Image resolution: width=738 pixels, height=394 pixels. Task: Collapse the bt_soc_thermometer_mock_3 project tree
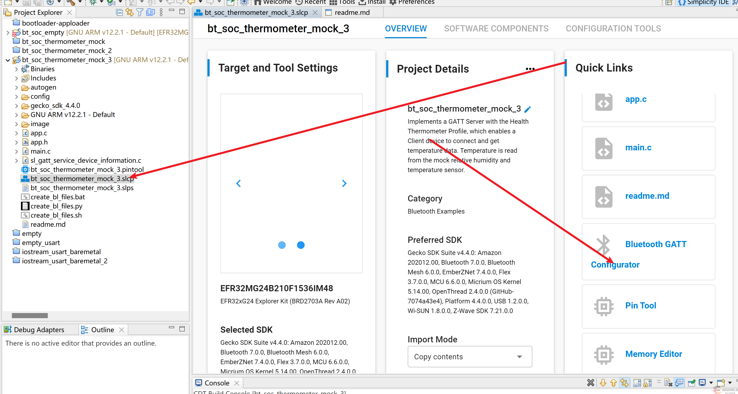click(8, 60)
